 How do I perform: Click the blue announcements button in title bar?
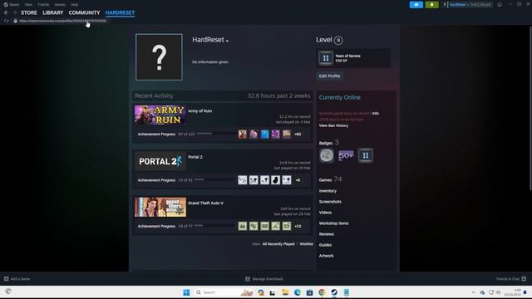(416, 4)
